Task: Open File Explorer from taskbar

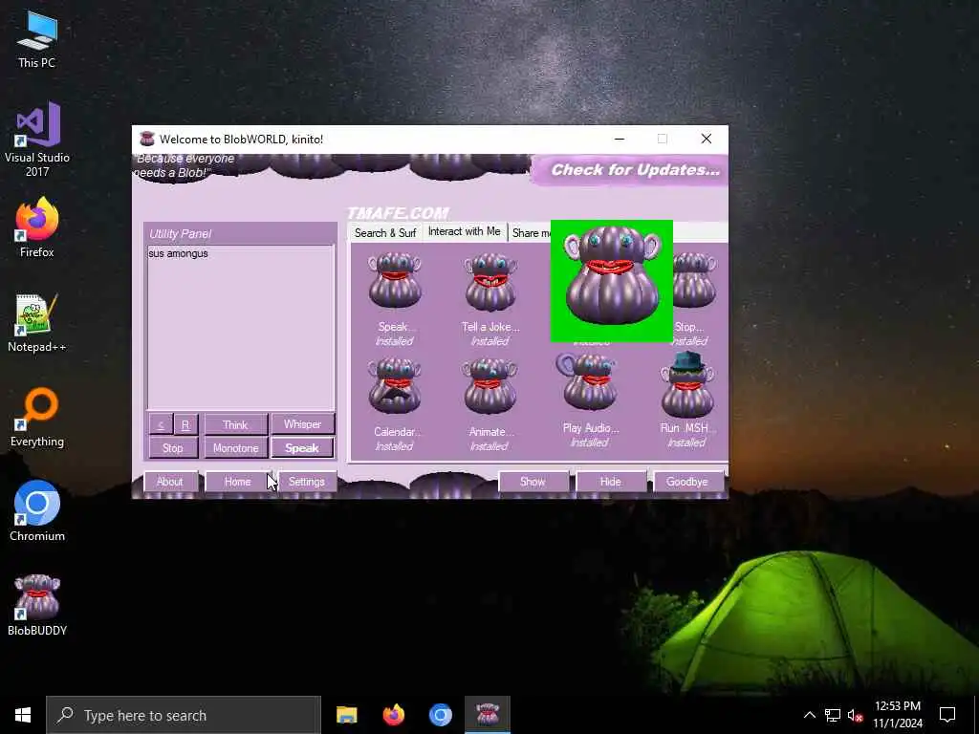Action: tap(346, 715)
